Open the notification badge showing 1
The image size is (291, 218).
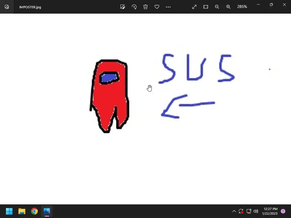pyautogui.click(x=283, y=211)
